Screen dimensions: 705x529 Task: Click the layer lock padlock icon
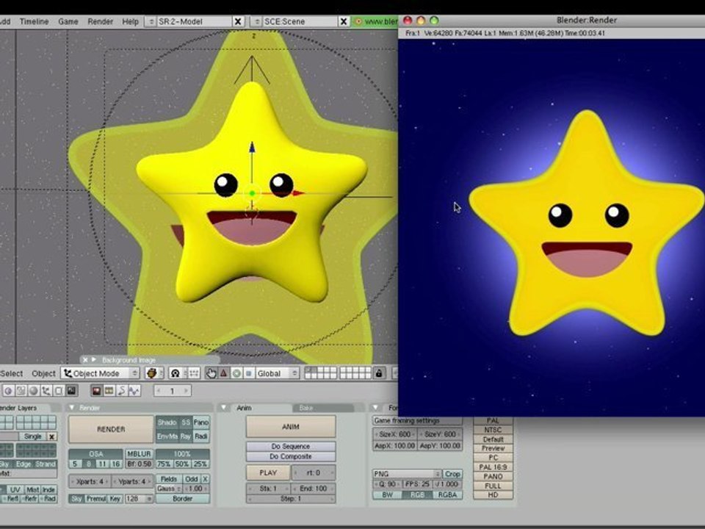379,373
